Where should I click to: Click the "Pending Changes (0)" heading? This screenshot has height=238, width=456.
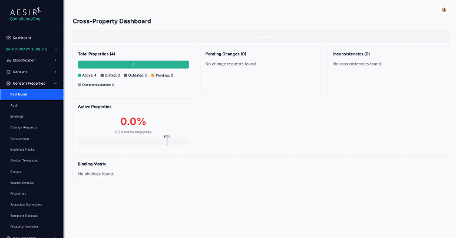coord(226,54)
